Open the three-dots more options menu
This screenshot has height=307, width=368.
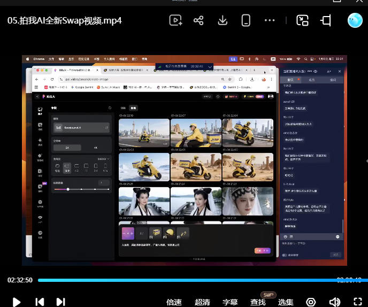[x=270, y=20]
